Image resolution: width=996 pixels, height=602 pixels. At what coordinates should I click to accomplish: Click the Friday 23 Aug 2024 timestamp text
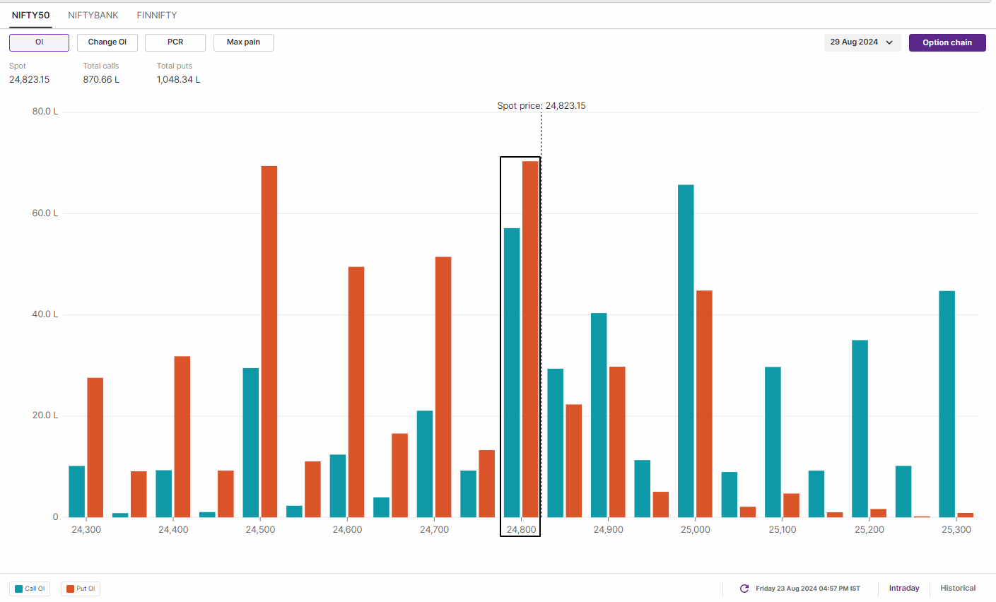808,589
